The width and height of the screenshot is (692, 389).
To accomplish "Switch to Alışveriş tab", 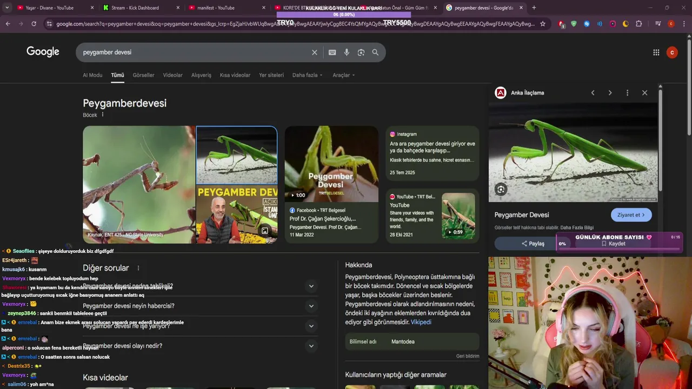I will pos(201,75).
